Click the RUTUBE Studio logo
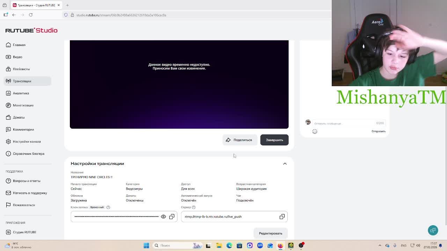 (31, 30)
